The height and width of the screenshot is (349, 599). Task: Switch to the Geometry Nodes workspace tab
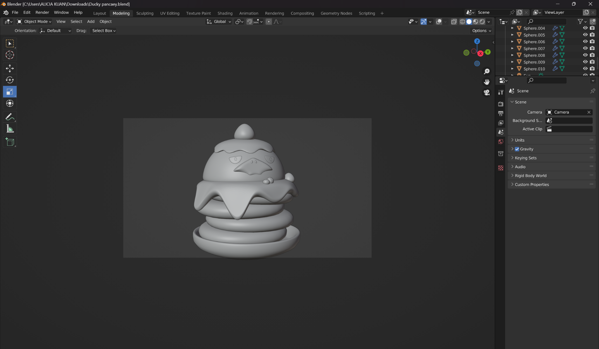point(336,13)
